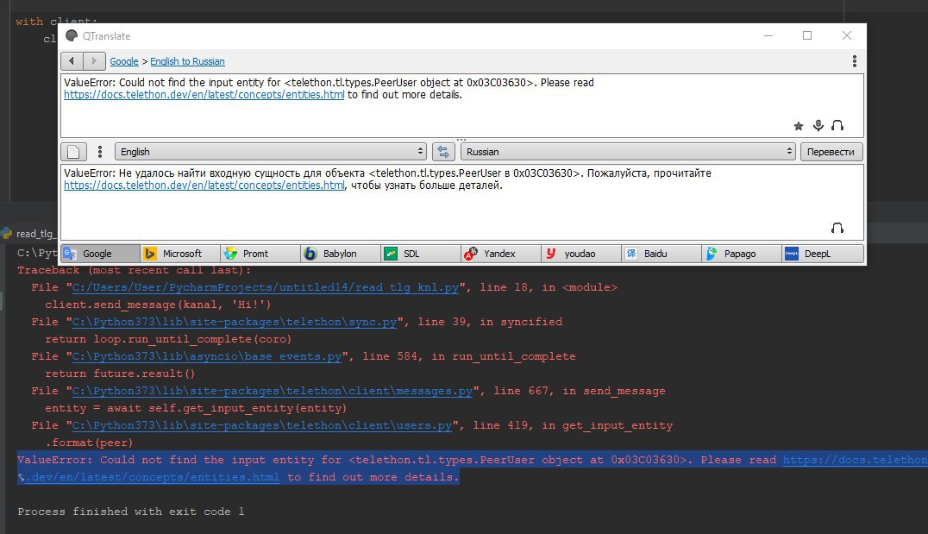The width and height of the screenshot is (928, 534).
Task: Open the entities.html link in the PyCharm console
Action: 152,477
